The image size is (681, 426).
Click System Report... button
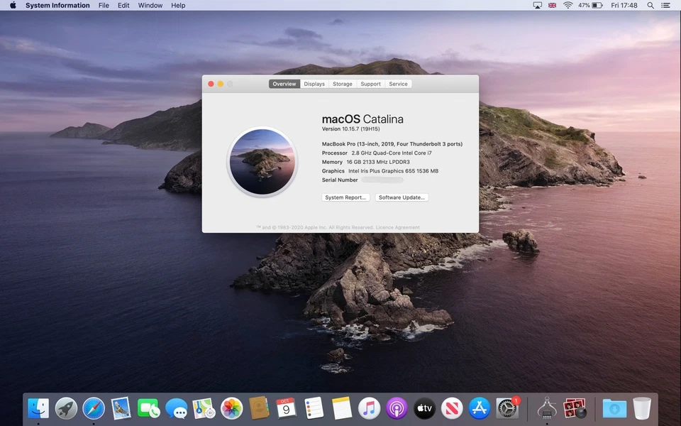point(345,197)
